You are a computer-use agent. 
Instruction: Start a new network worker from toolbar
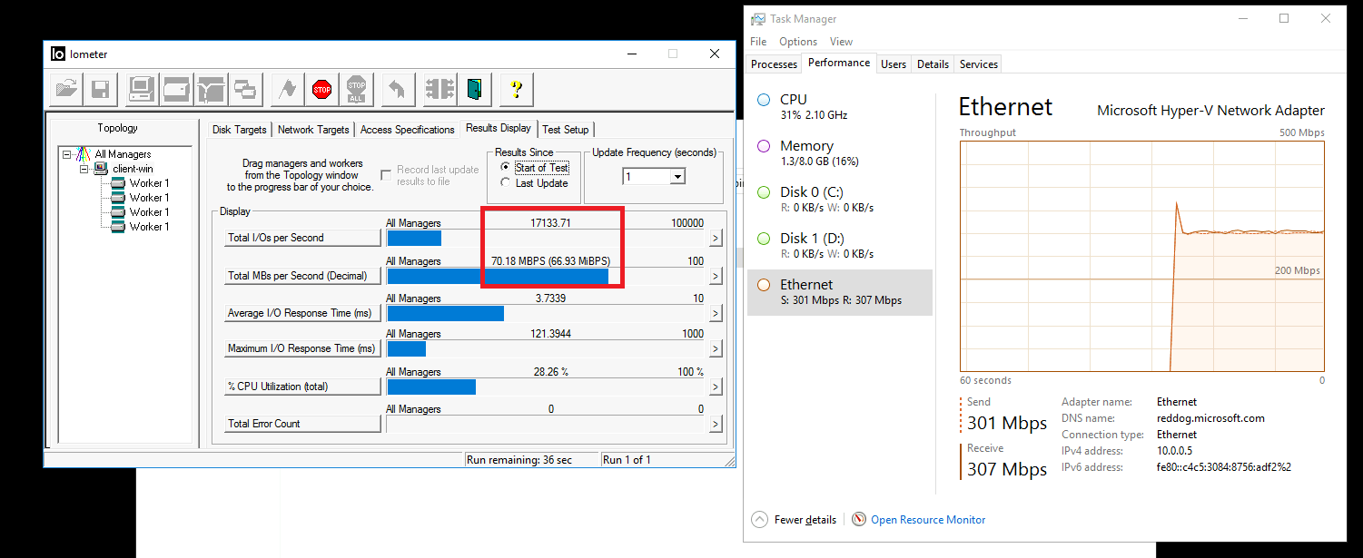click(x=211, y=89)
